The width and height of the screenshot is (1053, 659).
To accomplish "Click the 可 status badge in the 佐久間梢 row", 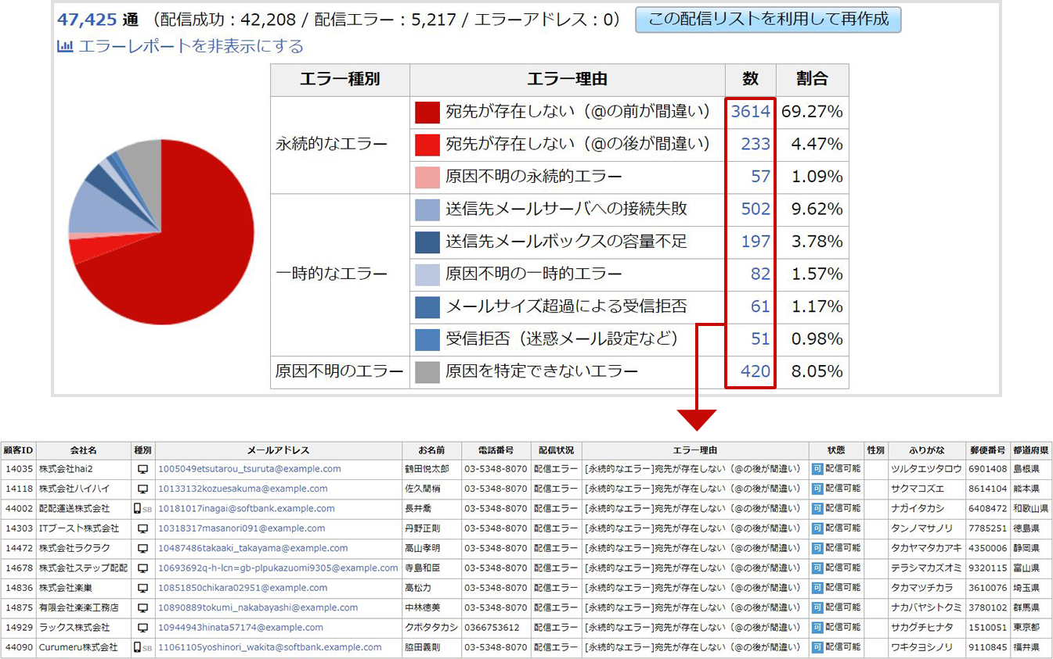I will click(817, 489).
